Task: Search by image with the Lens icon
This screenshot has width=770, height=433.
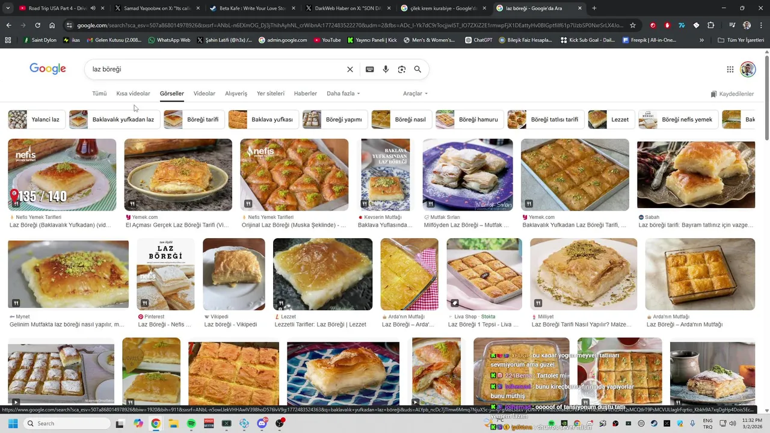Action: [x=402, y=69]
